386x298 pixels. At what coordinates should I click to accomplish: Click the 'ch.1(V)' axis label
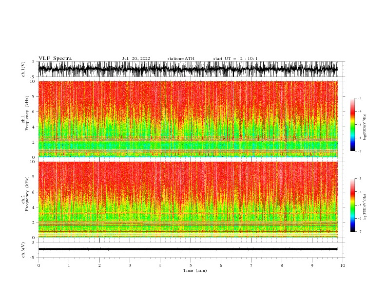[23, 69]
